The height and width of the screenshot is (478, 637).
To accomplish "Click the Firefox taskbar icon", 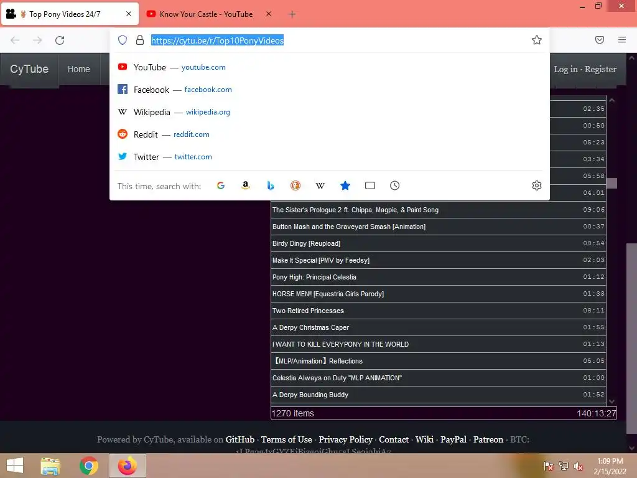I will pyautogui.click(x=127, y=466).
